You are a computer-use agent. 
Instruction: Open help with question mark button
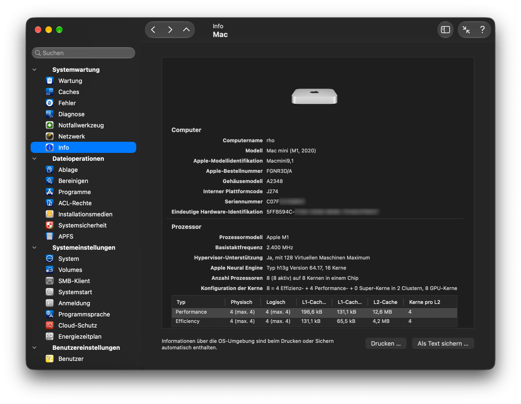(x=483, y=30)
